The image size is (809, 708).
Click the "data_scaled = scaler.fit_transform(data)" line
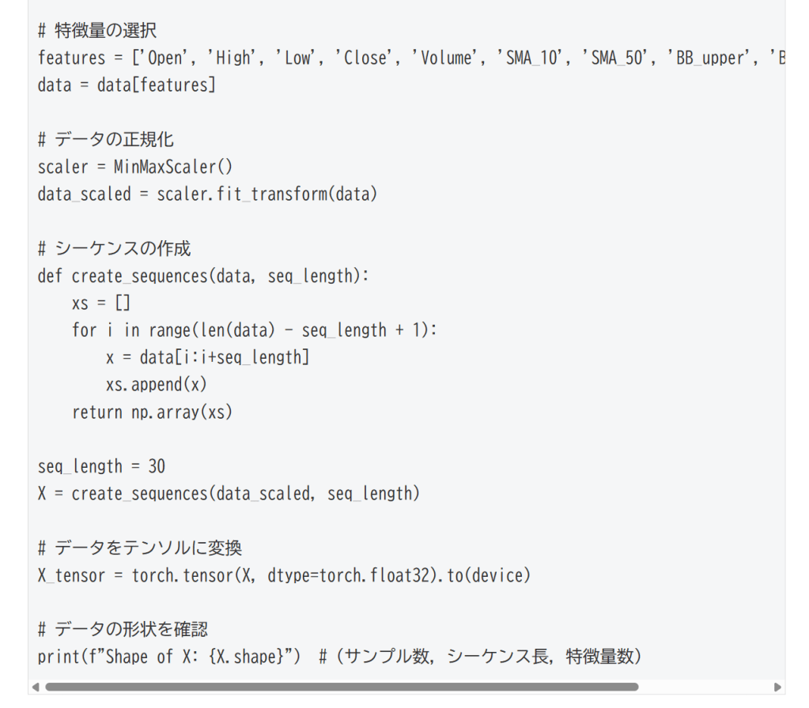(207, 194)
